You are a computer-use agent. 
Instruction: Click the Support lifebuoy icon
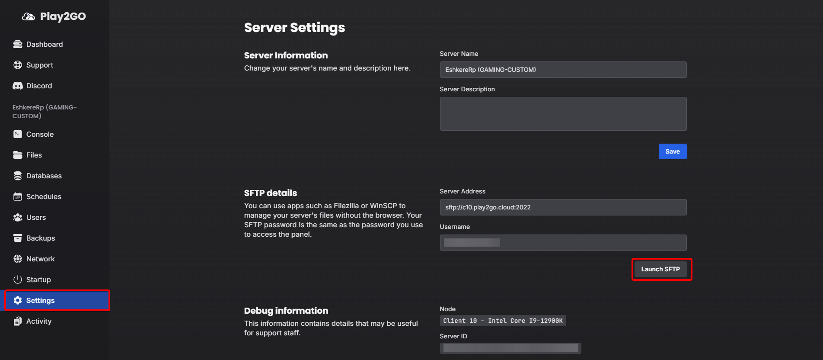(18, 65)
